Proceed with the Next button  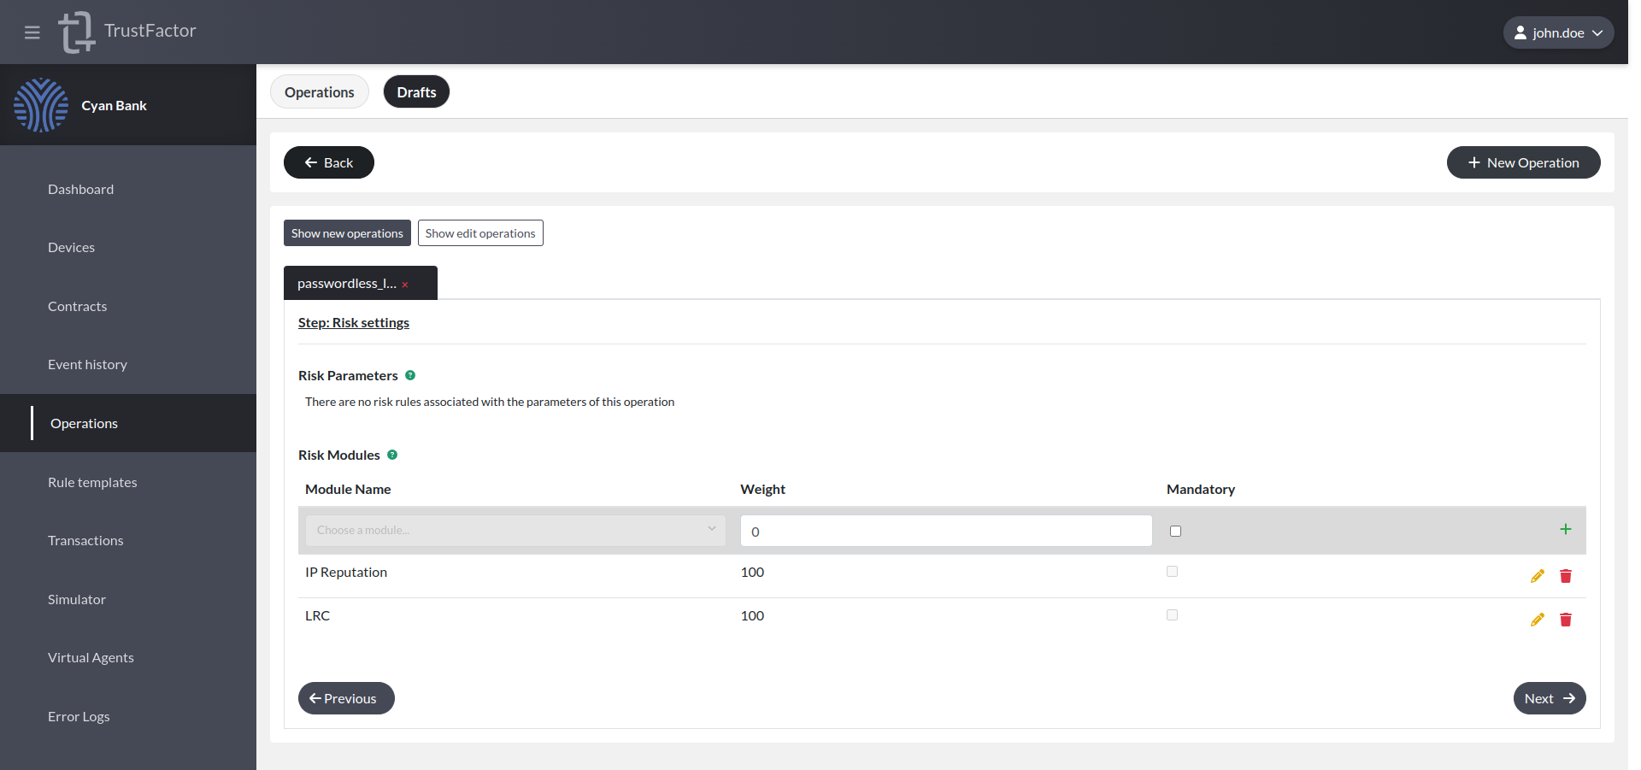[x=1549, y=698]
